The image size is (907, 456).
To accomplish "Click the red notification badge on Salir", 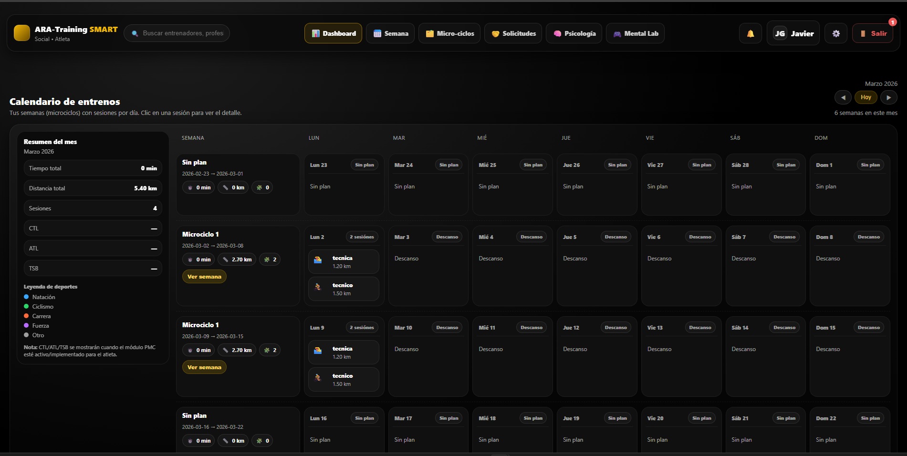I will click(x=892, y=22).
